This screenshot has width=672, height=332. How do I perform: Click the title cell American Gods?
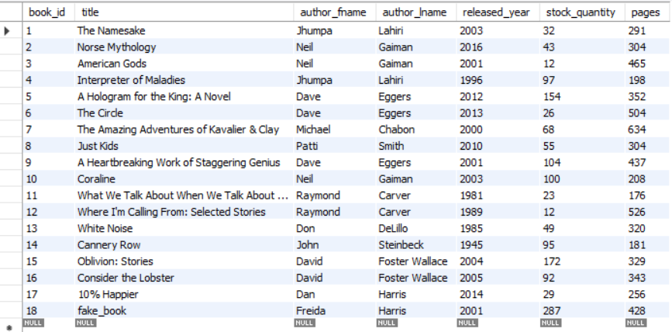pos(184,64)
